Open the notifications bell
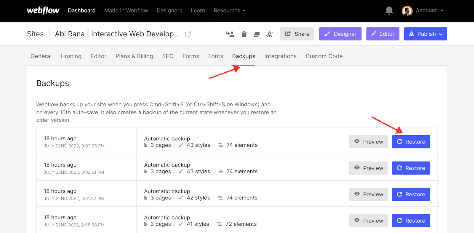 pos(389,11)
